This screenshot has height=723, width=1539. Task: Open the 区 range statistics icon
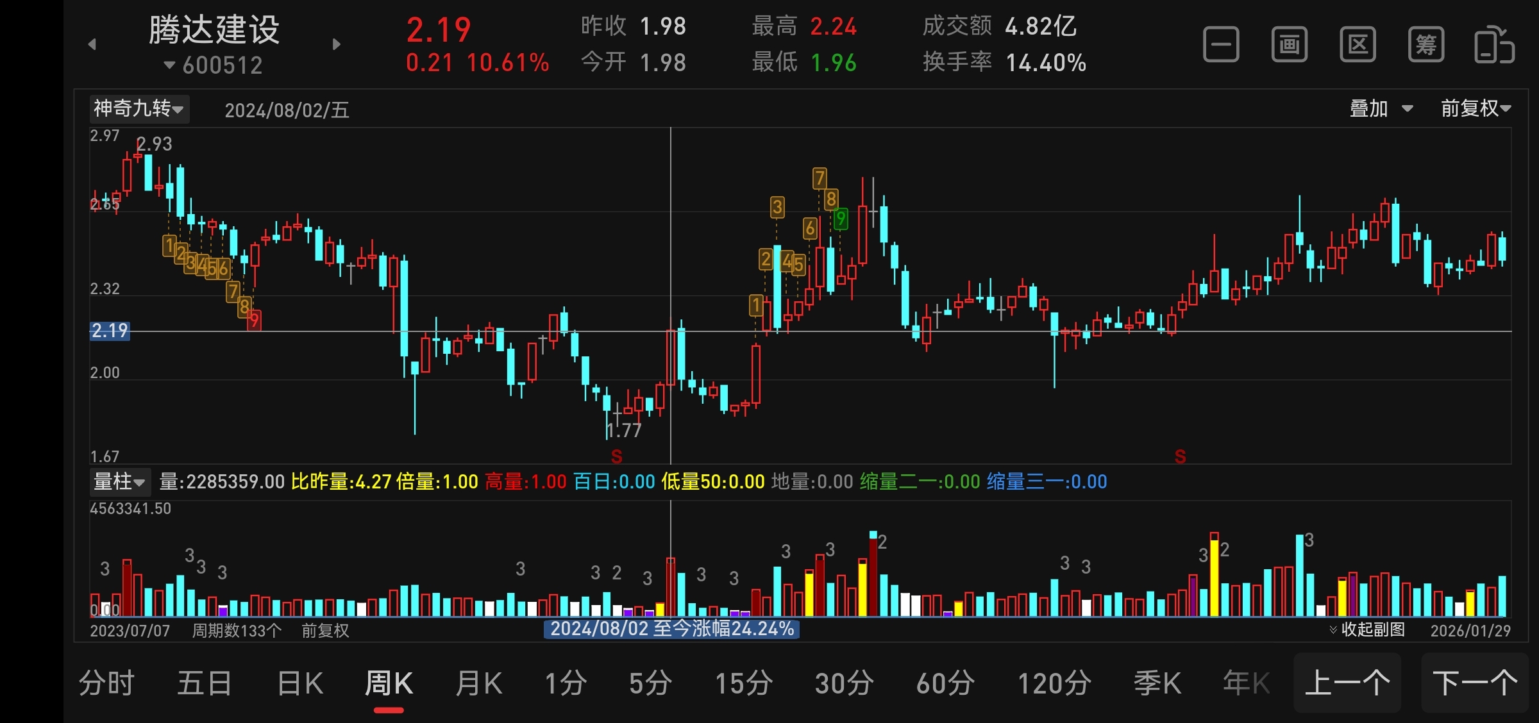pyautogui.click(x=1358, y=45)
